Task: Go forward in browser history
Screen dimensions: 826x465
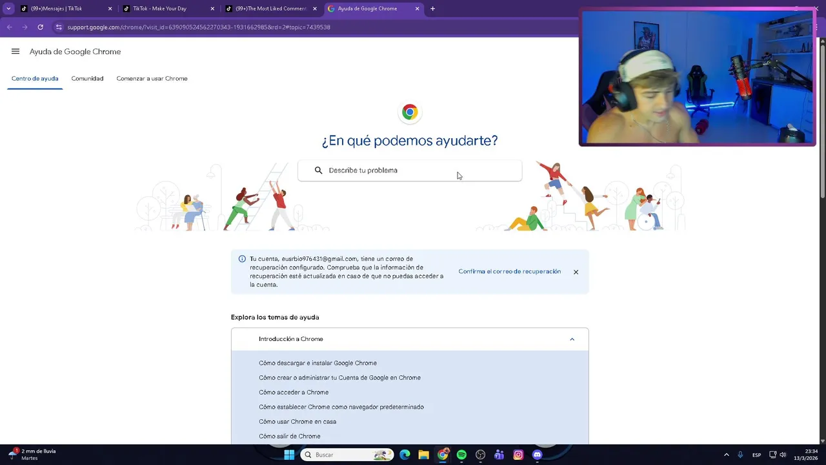Action: point(25,27)
